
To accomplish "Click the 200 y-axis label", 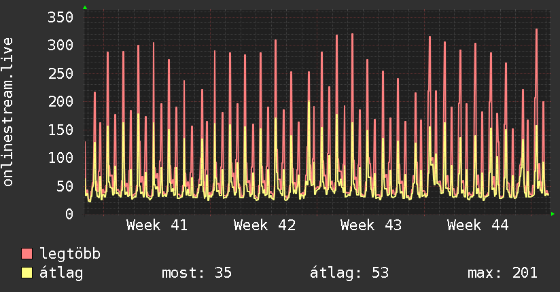I will click(x=60, y=102).
